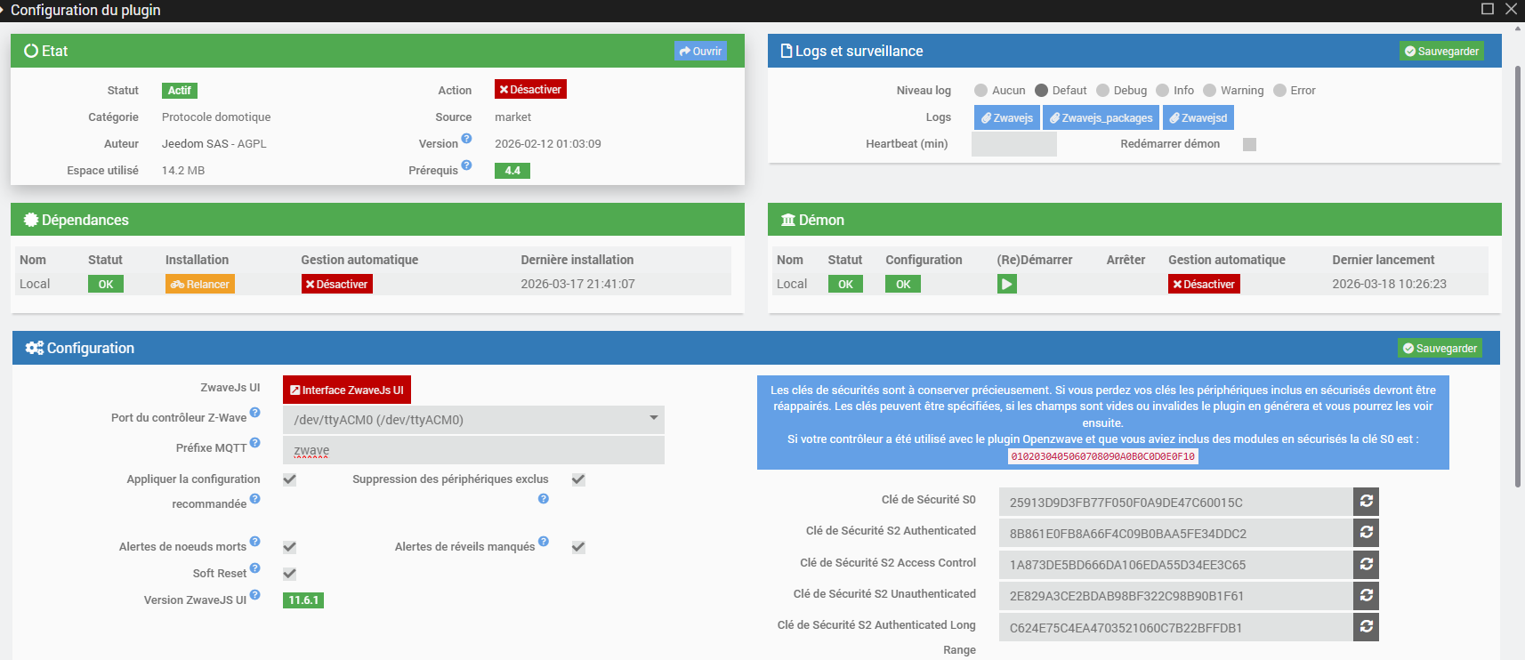This screenshot has width=1525, height=660.
Task: Choose the Warning log level
Action: coord(1209,91)
